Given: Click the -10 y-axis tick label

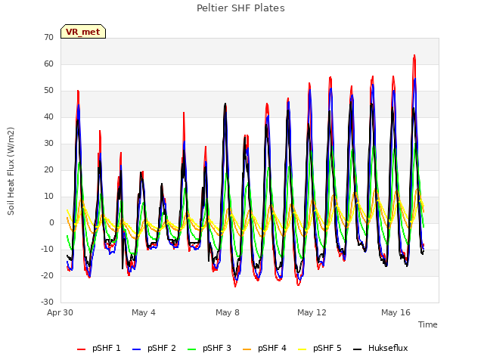Looking at the screenshot, I should coord(47,249).
